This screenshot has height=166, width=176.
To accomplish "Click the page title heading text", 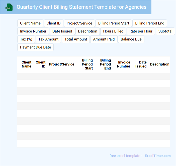I will point(81,7).
